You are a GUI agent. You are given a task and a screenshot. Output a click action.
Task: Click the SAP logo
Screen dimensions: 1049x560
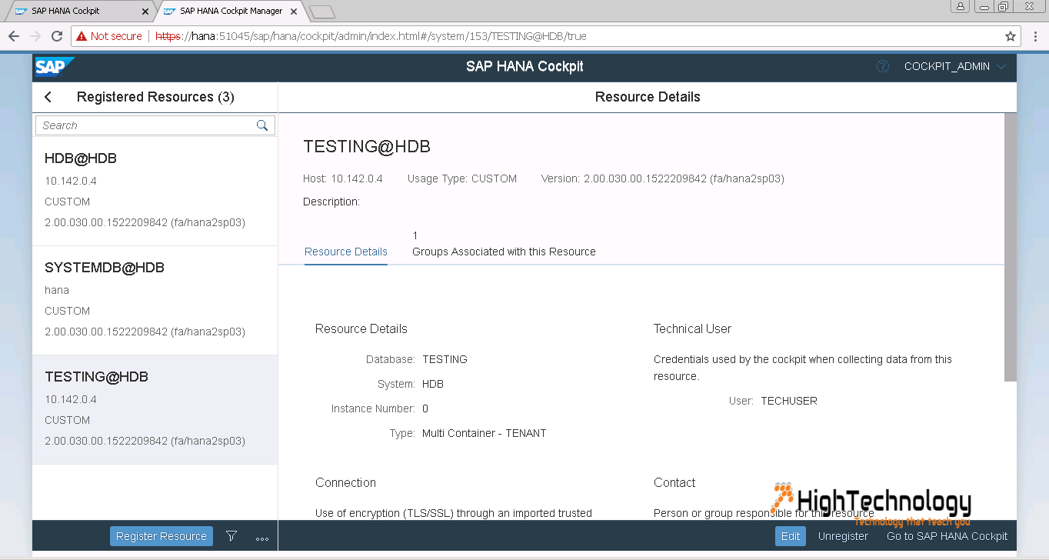click(x=53, y=67)
